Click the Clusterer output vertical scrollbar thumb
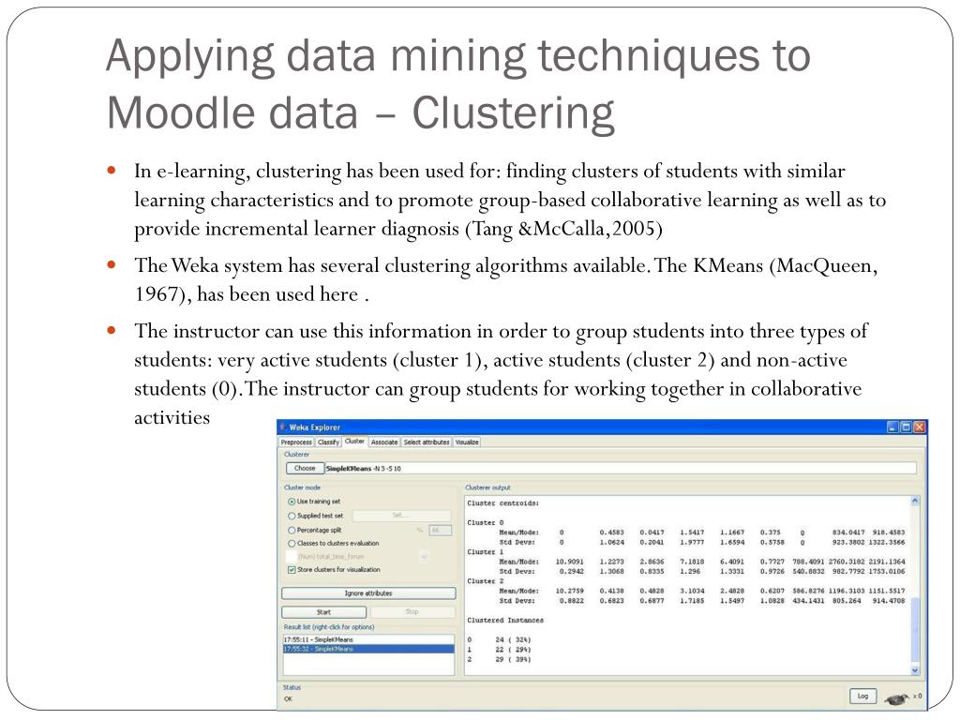Screen dimensions: 960x720 click(915, 631)
